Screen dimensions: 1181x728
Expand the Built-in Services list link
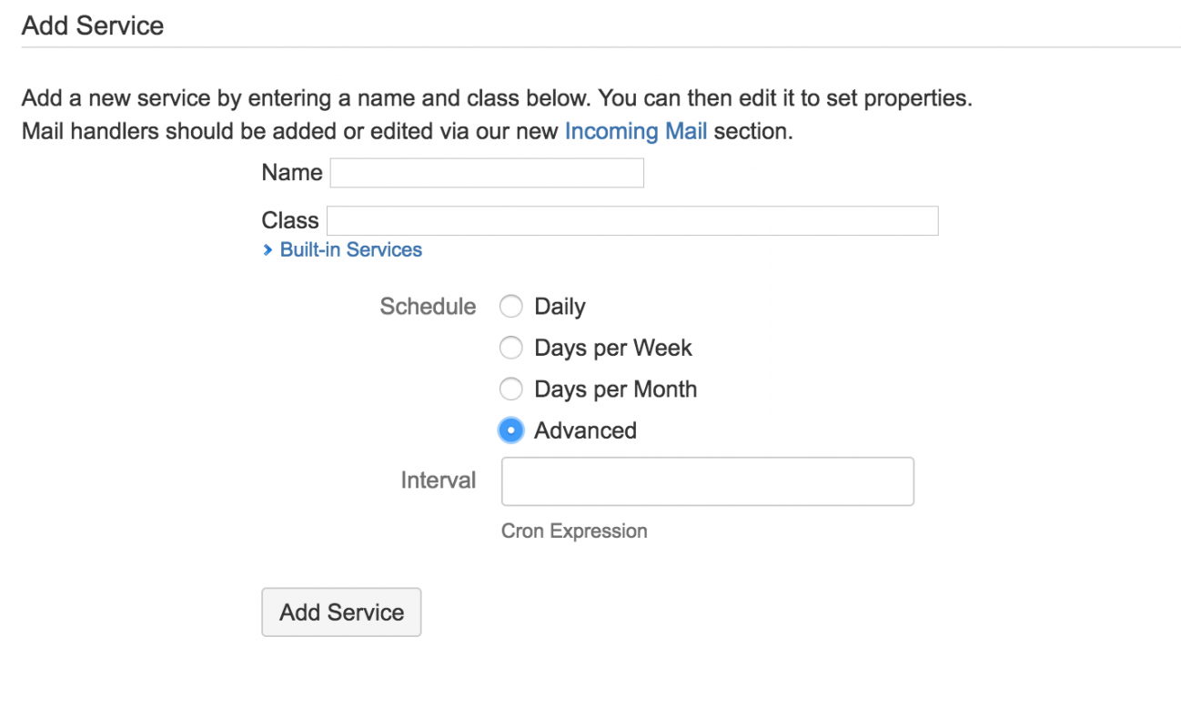pos(350,250)
